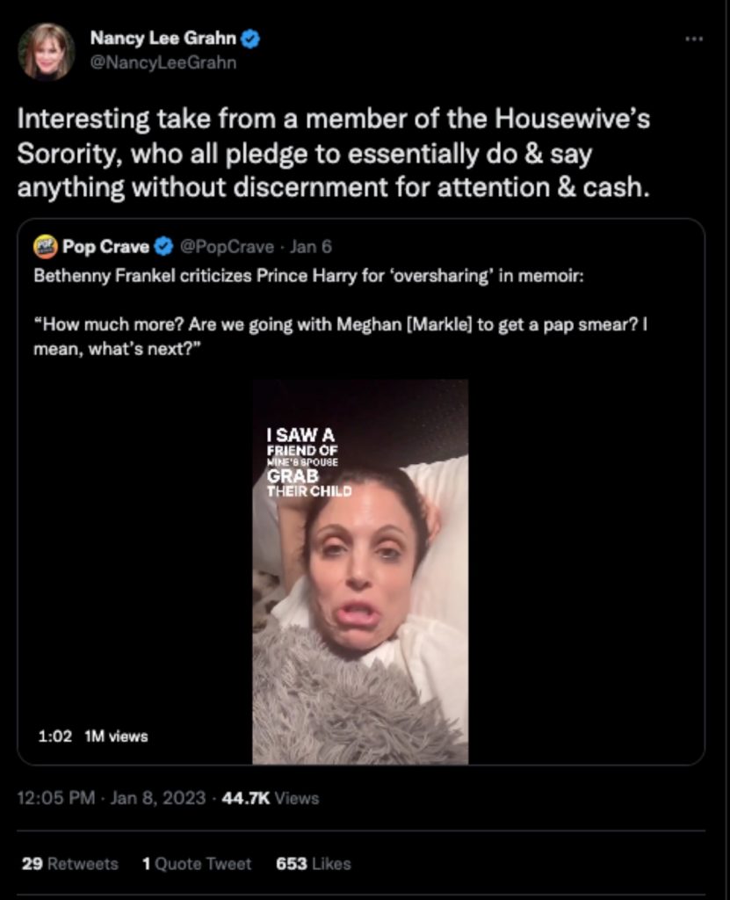Open the Pop Crave avatar icon
The height and width of the screenshot is (900, 730).
pyautogui.click(x=46, y=246)
